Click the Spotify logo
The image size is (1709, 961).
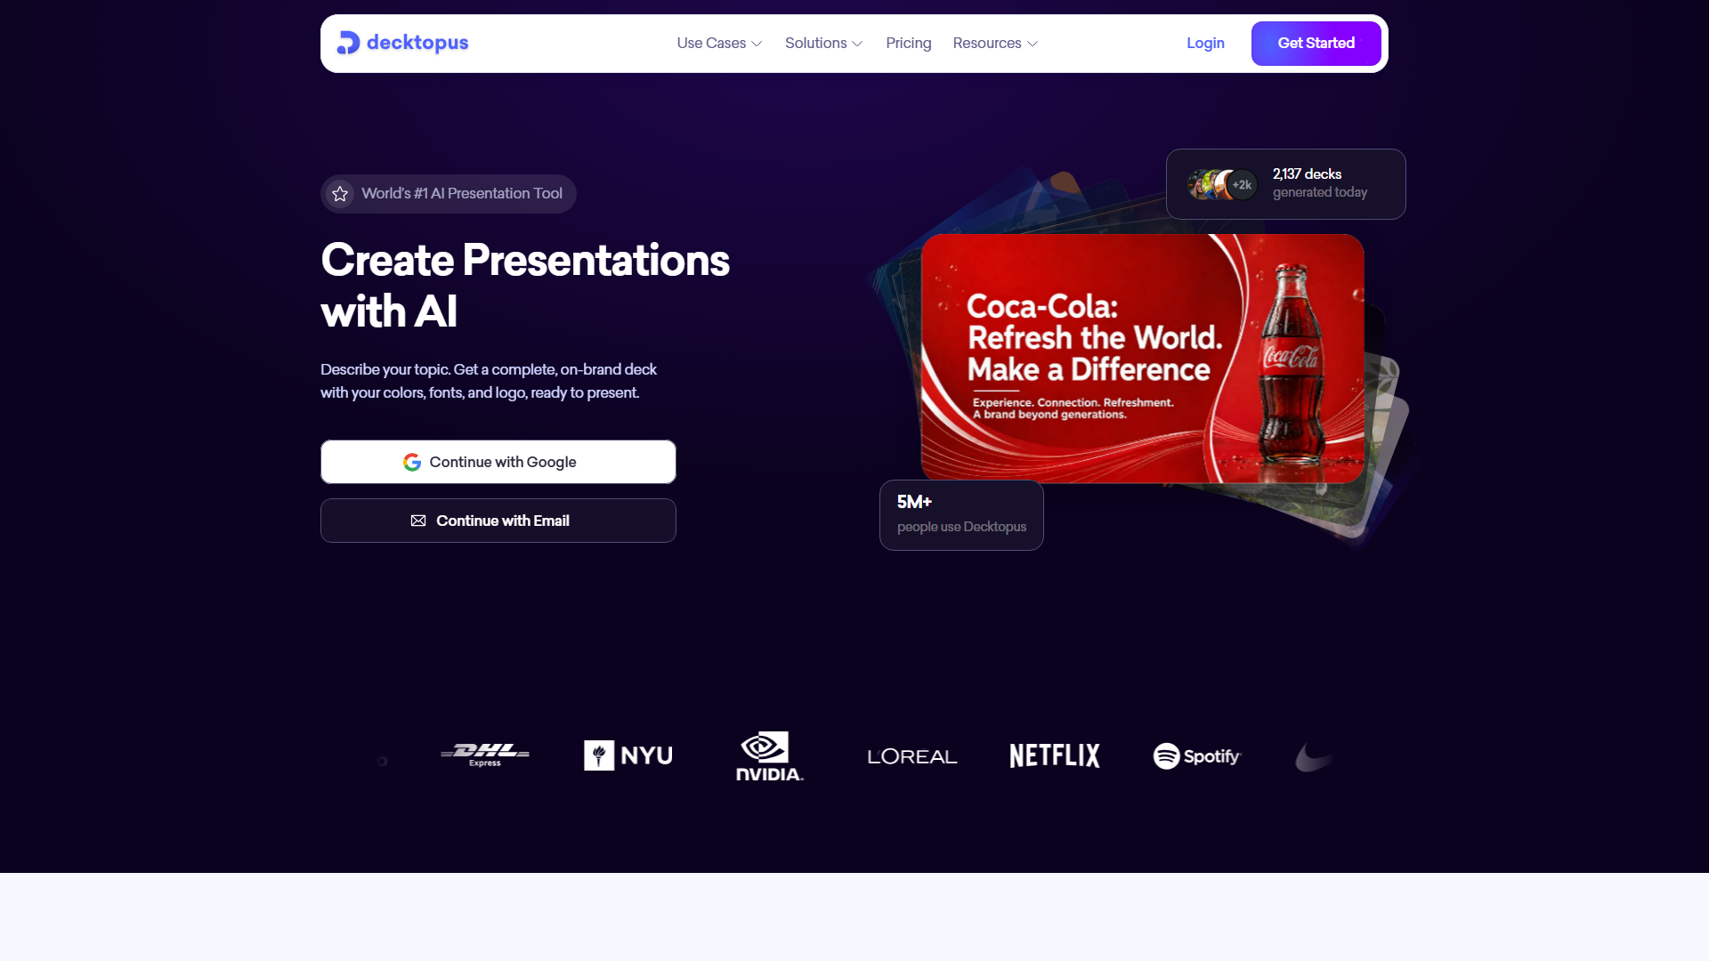pos(1197,756)
